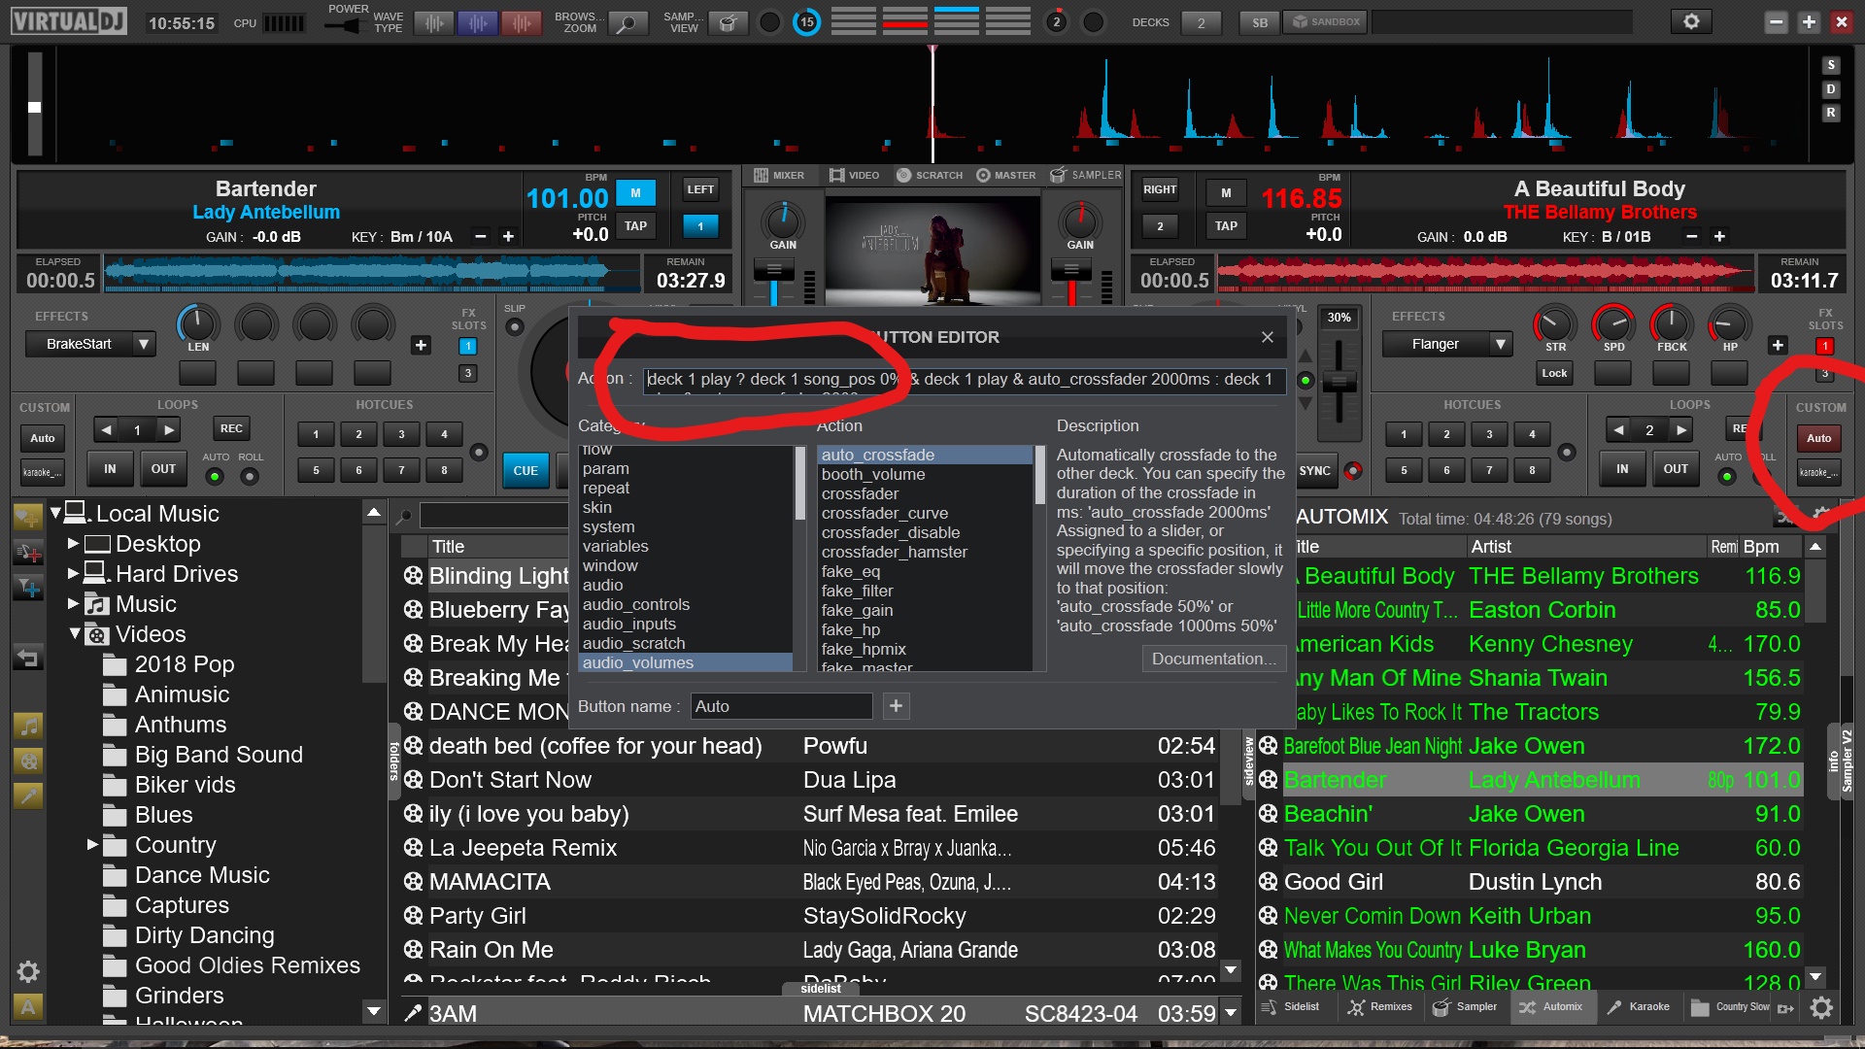Open the Karaoke tab in sideview
The height and width of the screenshot is (1049, 1865).
(x=1638, y=1007)
